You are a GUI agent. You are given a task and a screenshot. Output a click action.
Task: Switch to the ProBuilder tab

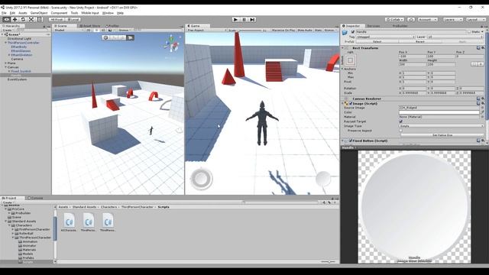coord(400,26)
